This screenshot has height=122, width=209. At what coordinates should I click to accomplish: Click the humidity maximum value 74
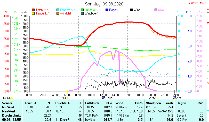[x=80, y=111]
